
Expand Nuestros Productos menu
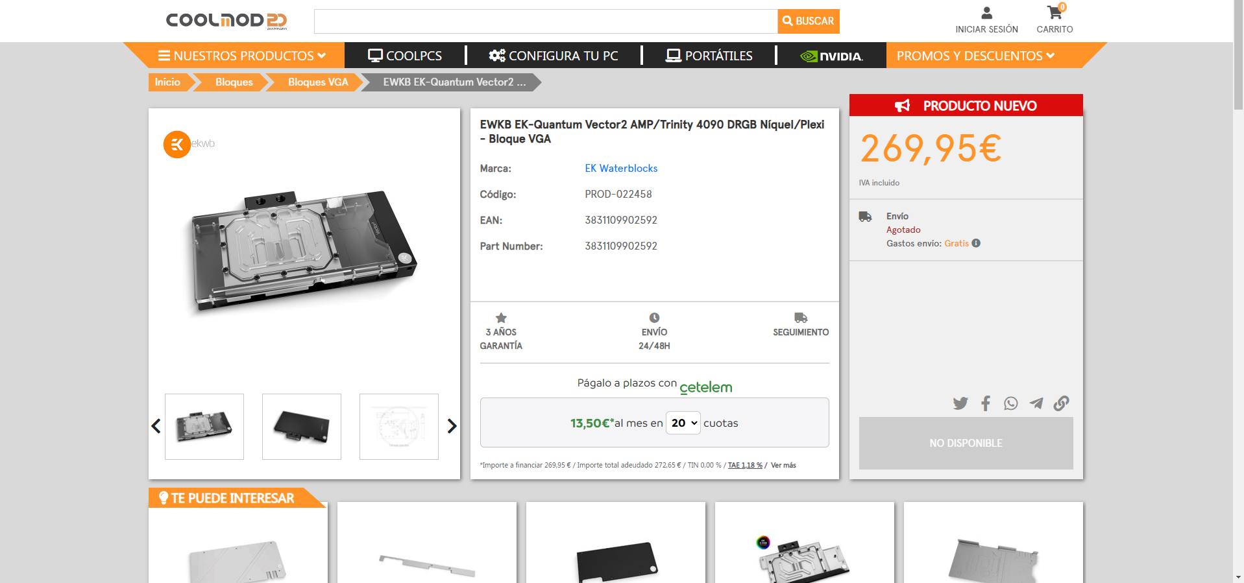coord(242,56)
